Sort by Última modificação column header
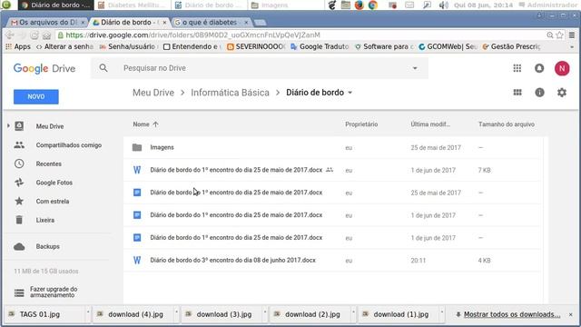 click(x=430, y=124)
